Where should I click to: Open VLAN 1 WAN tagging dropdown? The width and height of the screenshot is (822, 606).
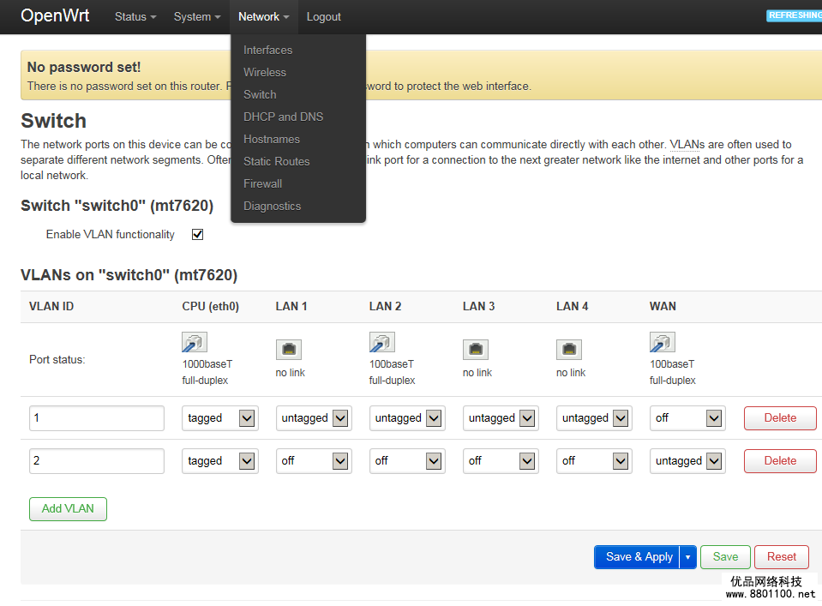[687, 418]
